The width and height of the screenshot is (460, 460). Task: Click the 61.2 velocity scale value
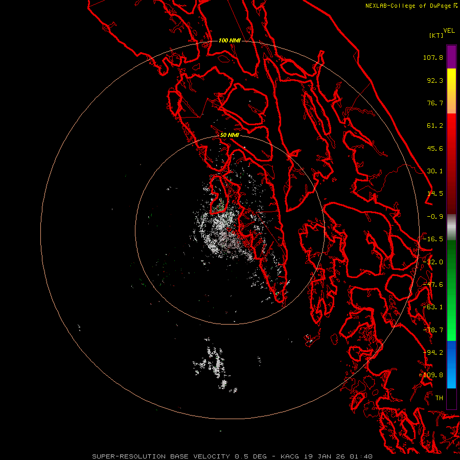click(435, 126)
